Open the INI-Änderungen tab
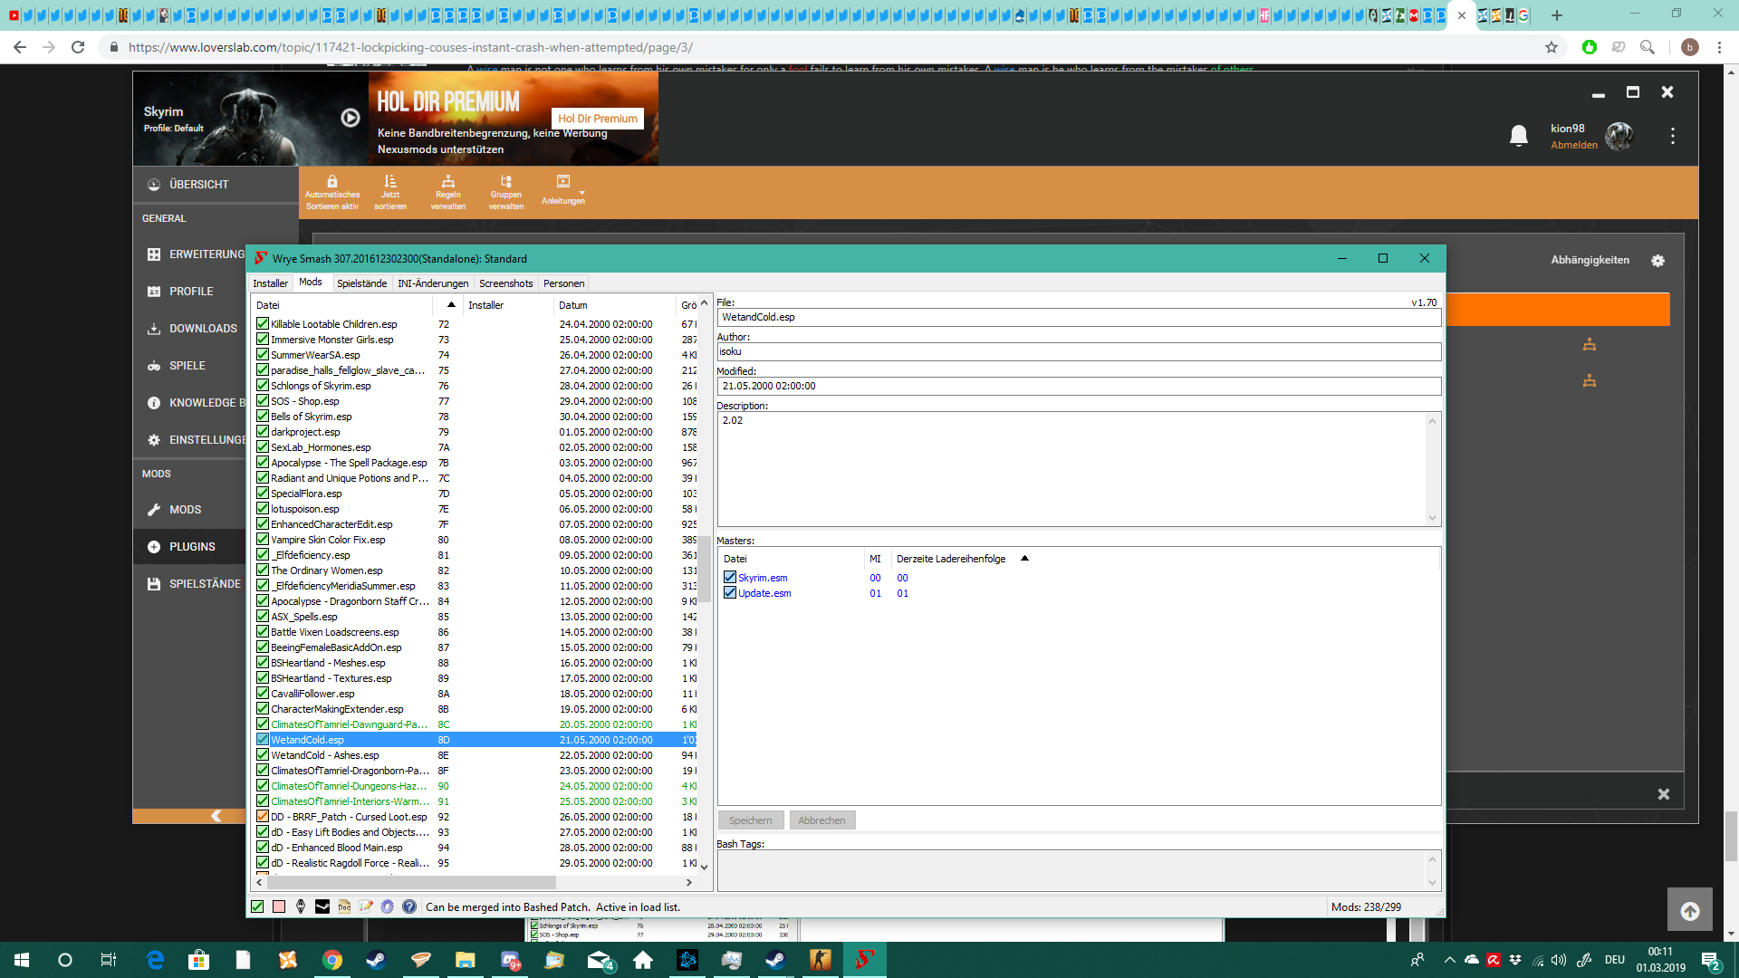 (x=433, y=283)
